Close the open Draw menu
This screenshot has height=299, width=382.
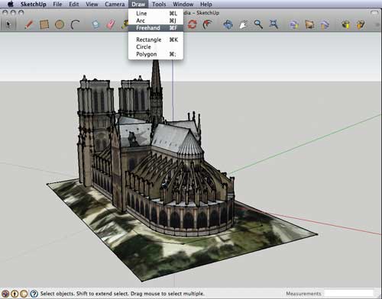pos(138,4)
